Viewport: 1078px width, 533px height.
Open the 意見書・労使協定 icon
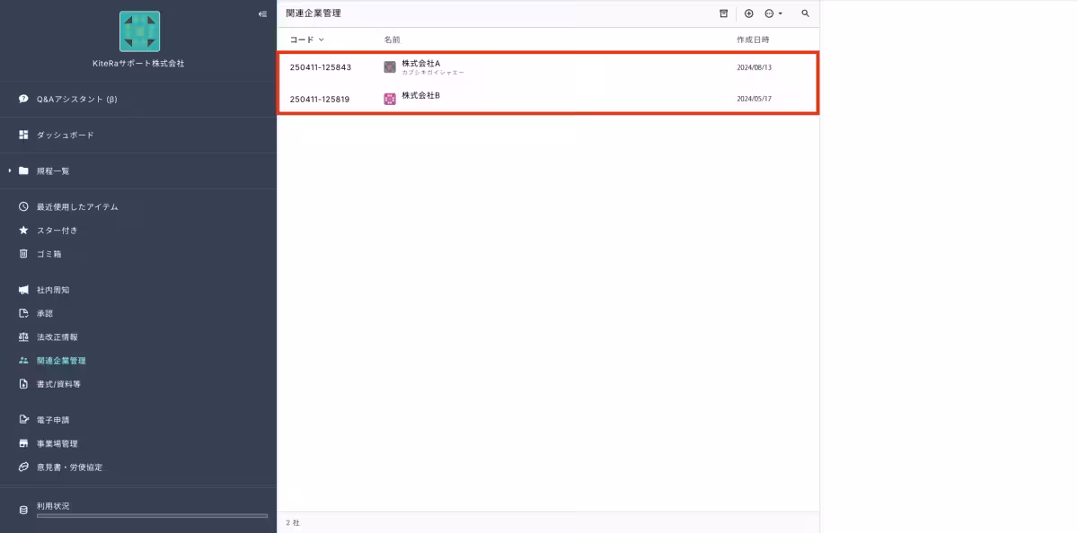point(22,467)
